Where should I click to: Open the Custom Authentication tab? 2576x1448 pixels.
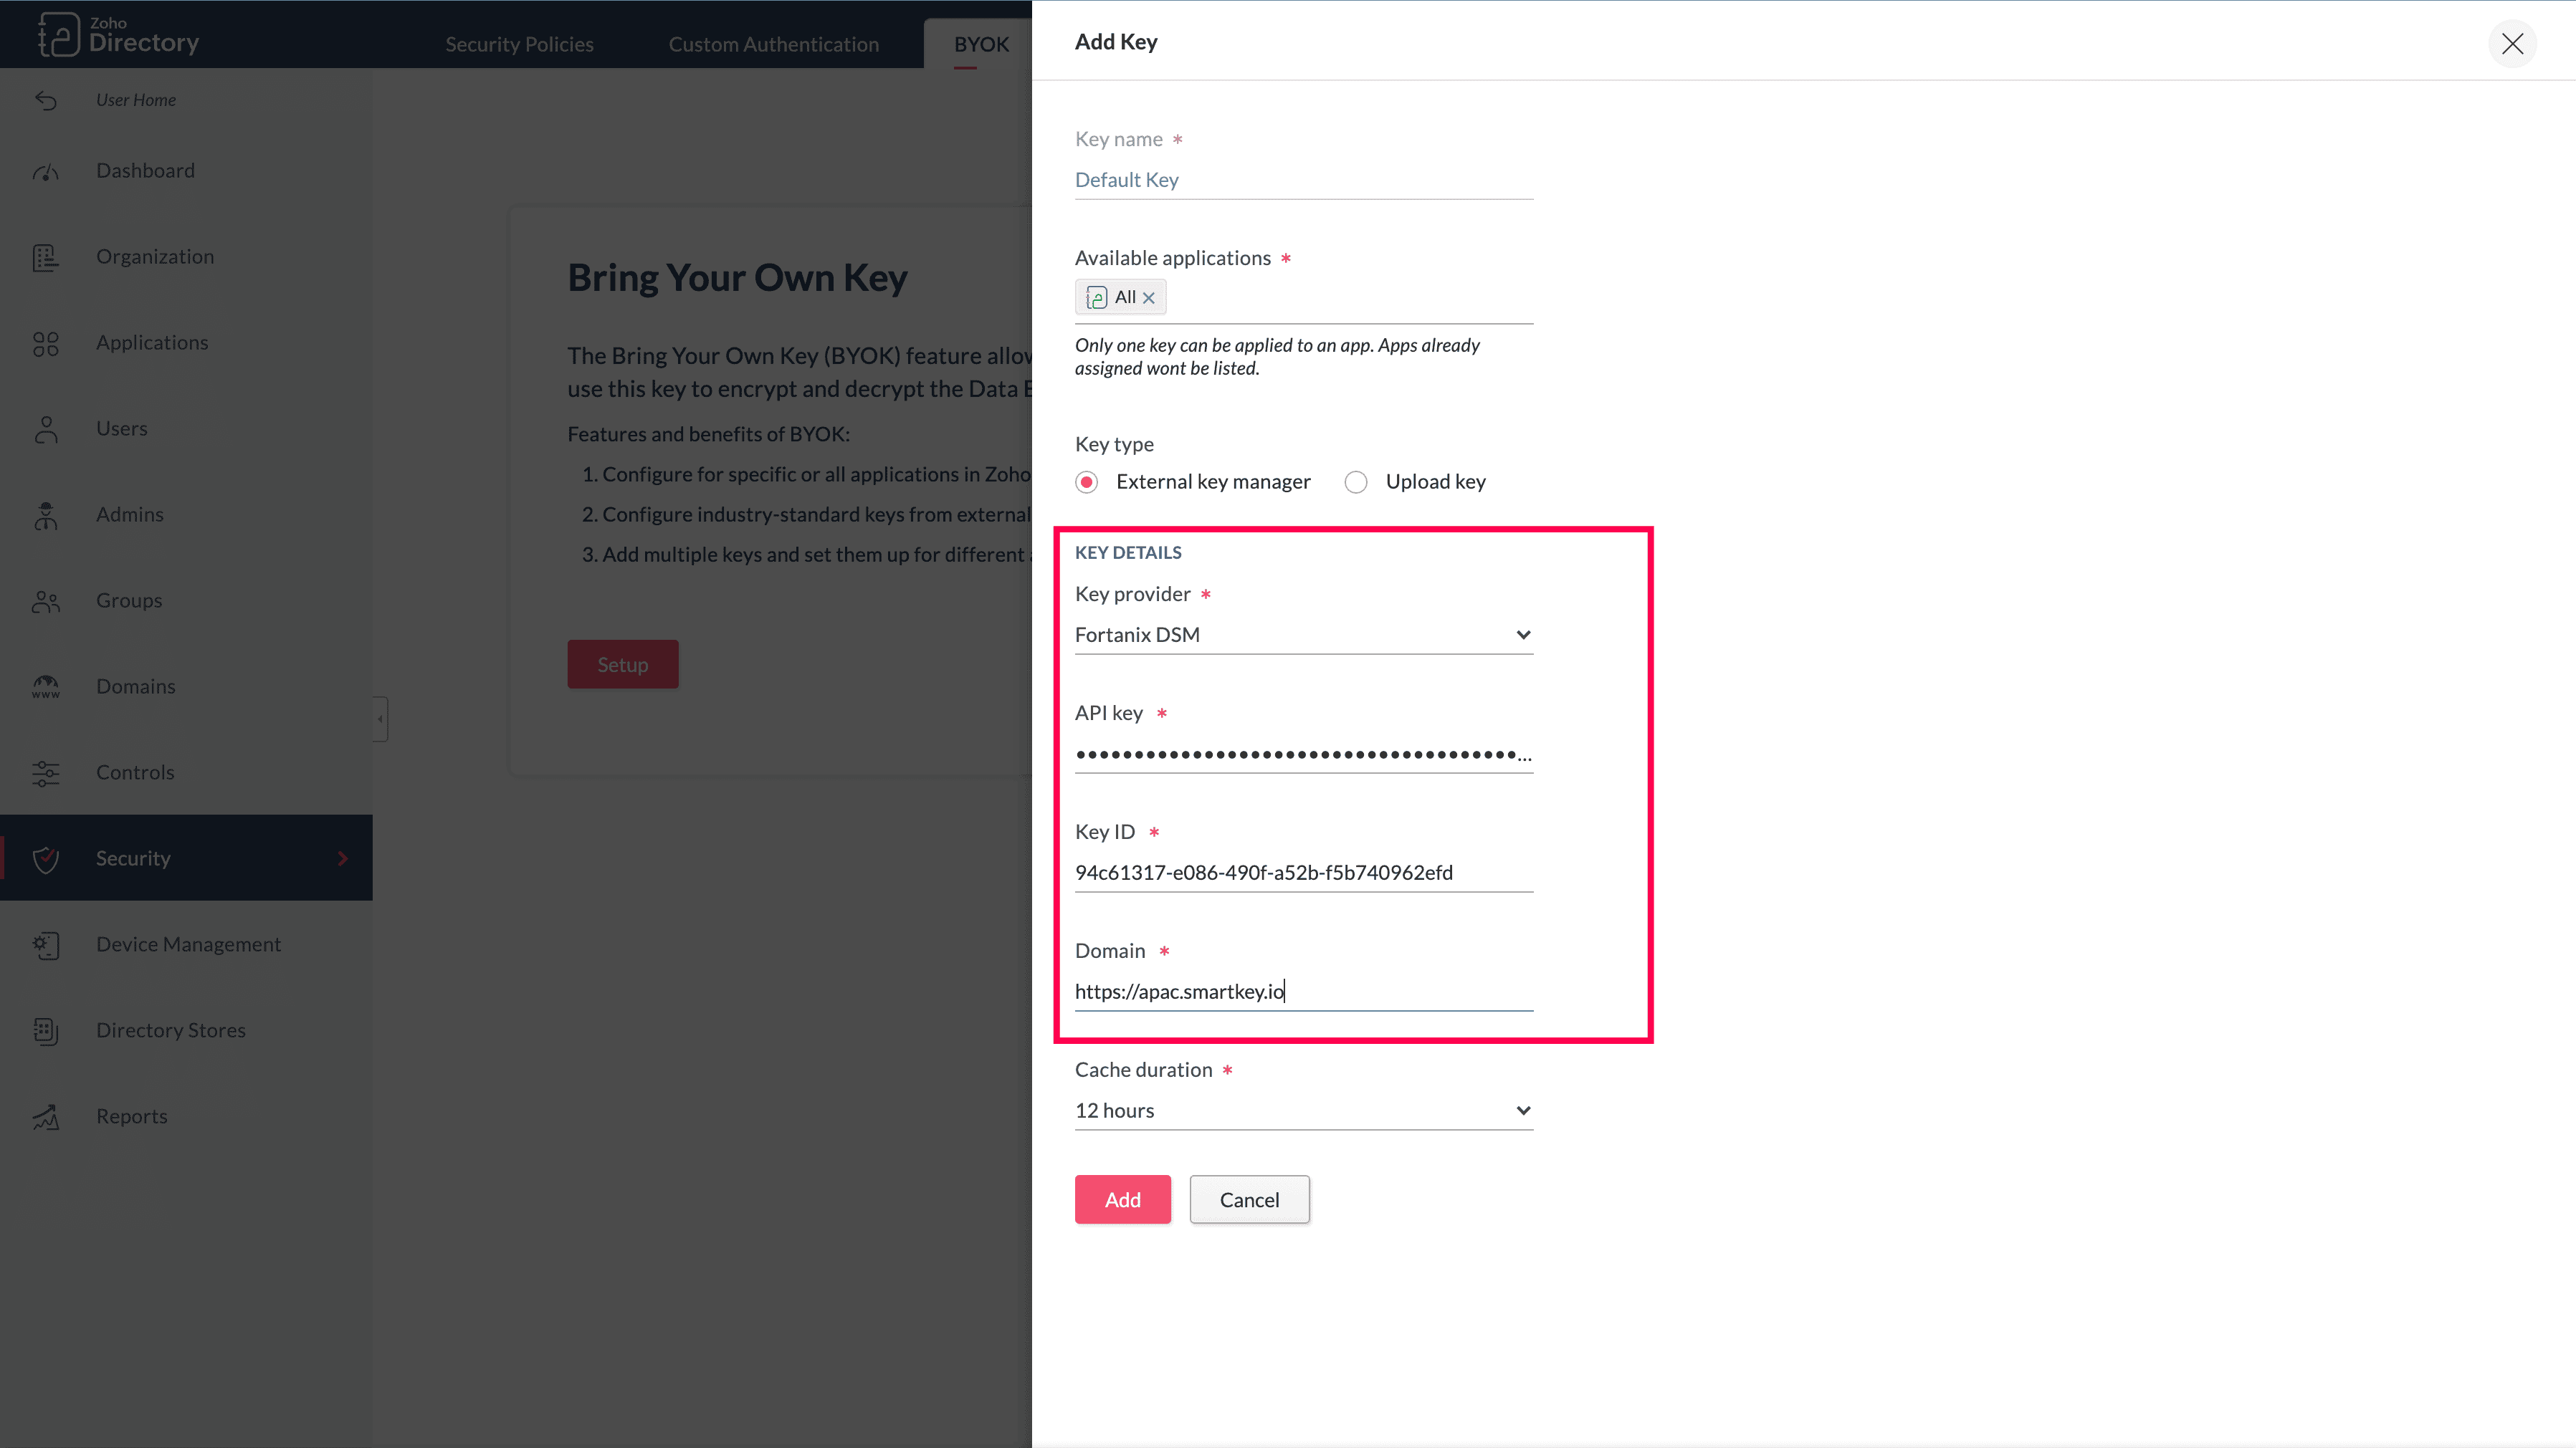click(773, 44)
